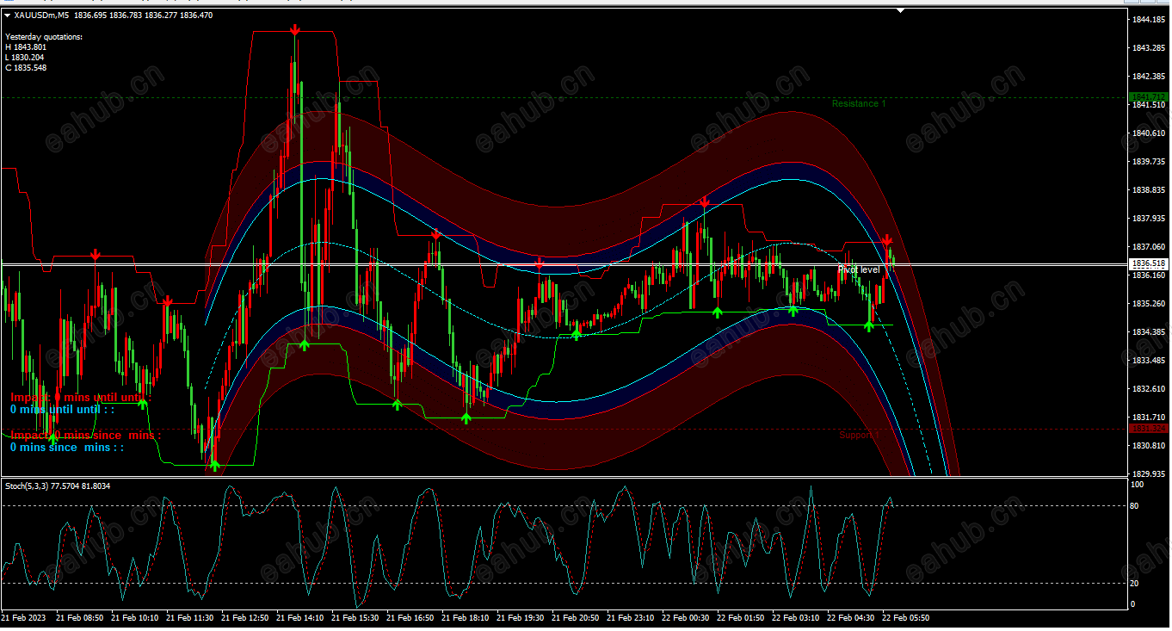Select the Support 1 label
Screen dimensions: 1172x631
(860, 436)
